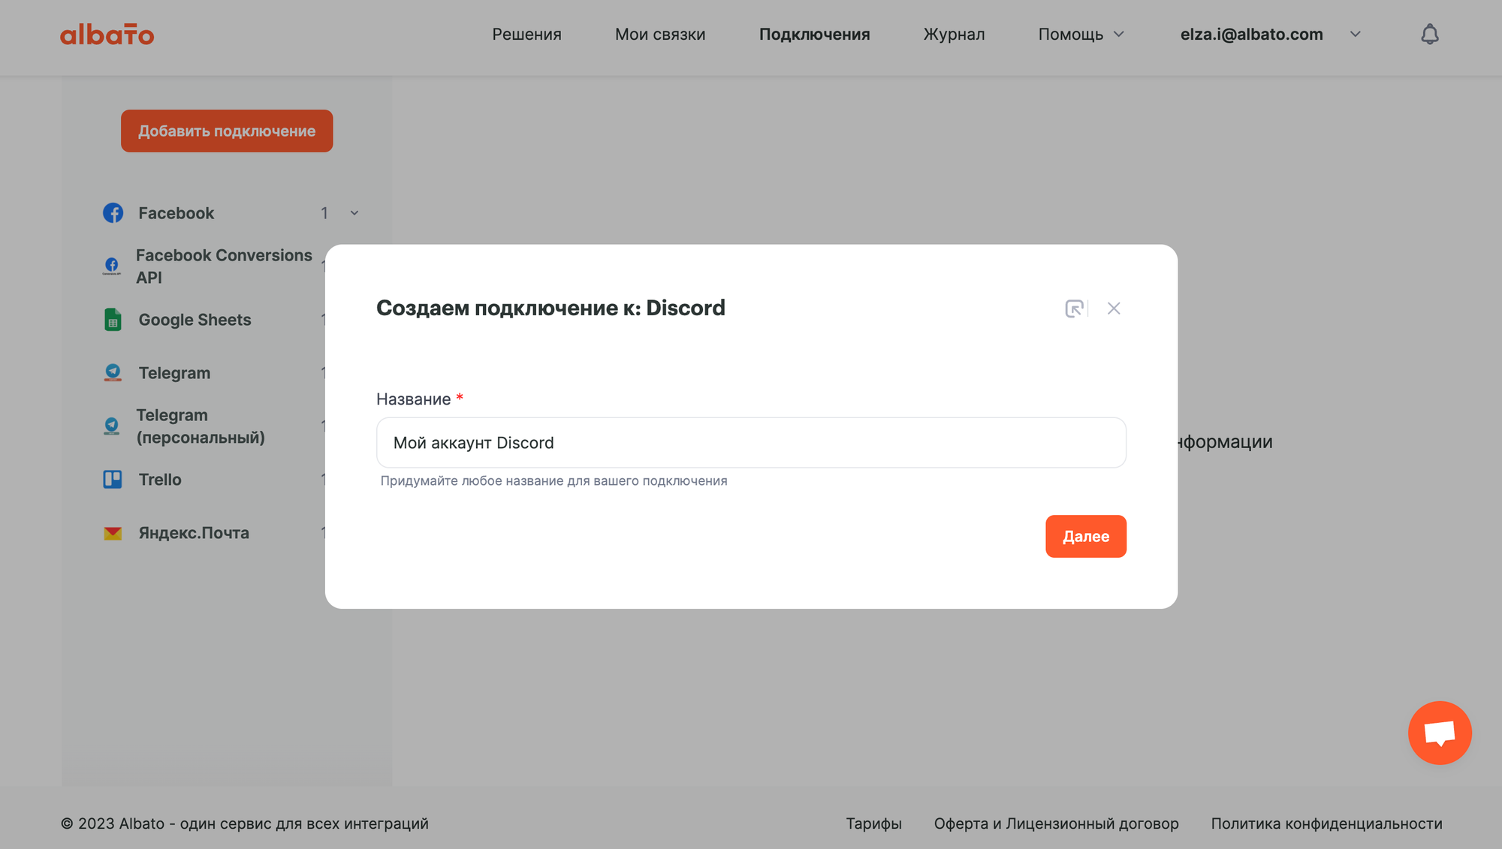The width and height of the screenshot is (1502, 849).
Task: Click the Albato logo
Action: click(107, 35)
